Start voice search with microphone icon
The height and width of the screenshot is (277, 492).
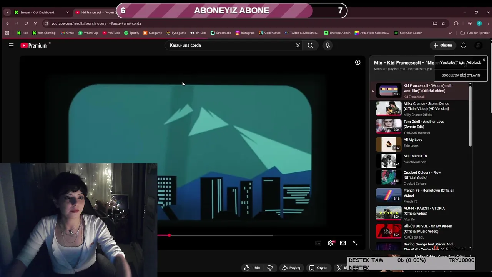327,45
